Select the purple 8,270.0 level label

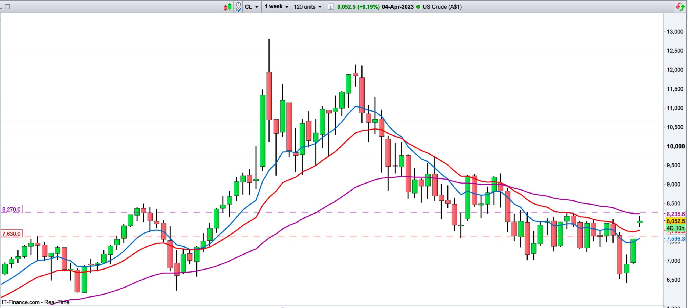tap(12, 209)
